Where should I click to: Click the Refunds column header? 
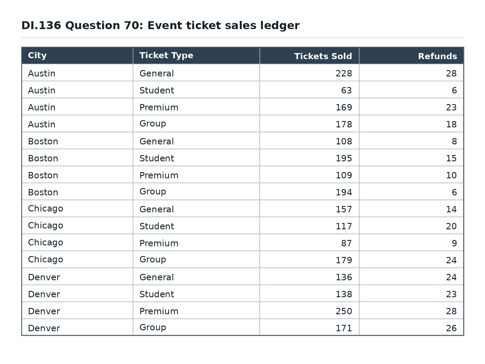click(x=411, y=56)
